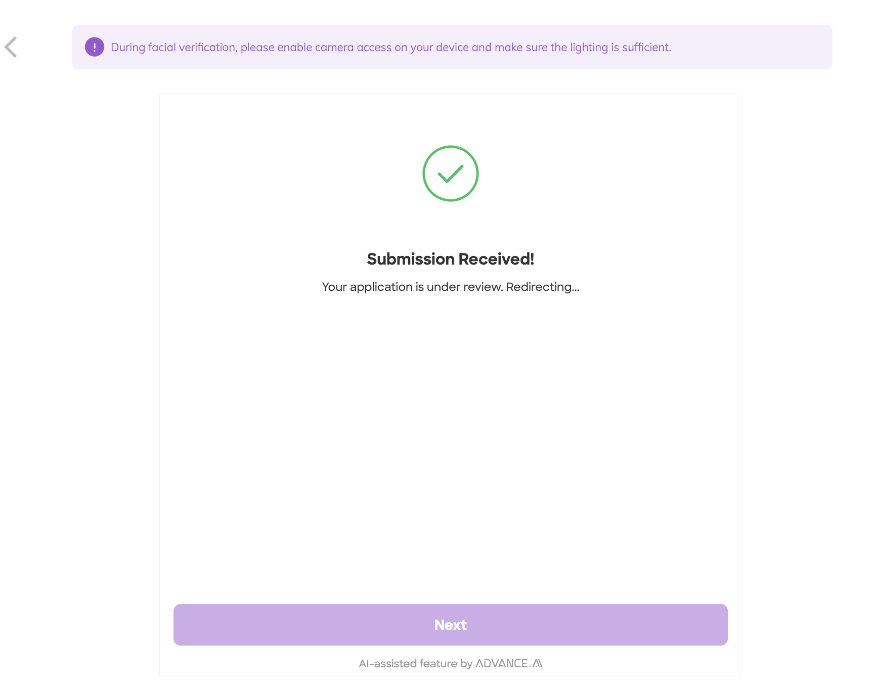Click "enable" in the camera notice banner
Screen dimensions: 872x684
(294, 47)
